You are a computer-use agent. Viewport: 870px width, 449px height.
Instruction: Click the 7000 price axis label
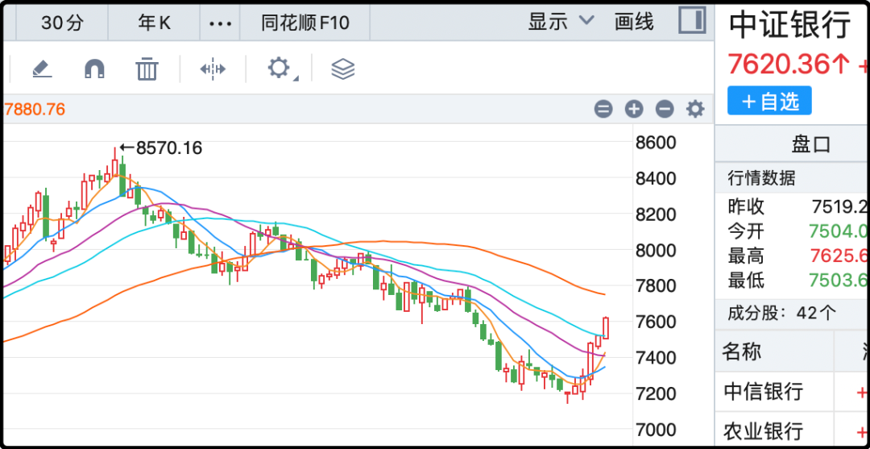(x=656, y=429)
